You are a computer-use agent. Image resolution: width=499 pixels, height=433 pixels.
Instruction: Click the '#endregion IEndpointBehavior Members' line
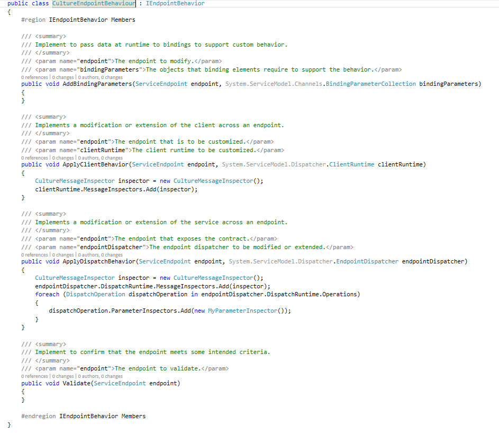[84, 416]
